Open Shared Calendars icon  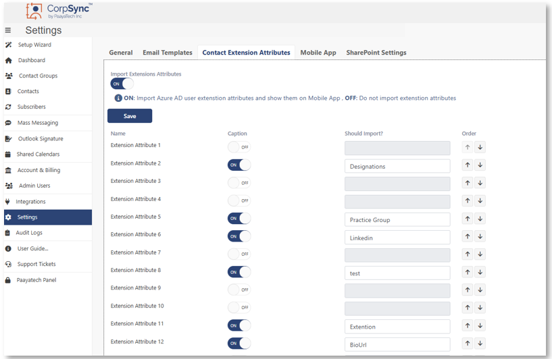(x=7, y=155)
